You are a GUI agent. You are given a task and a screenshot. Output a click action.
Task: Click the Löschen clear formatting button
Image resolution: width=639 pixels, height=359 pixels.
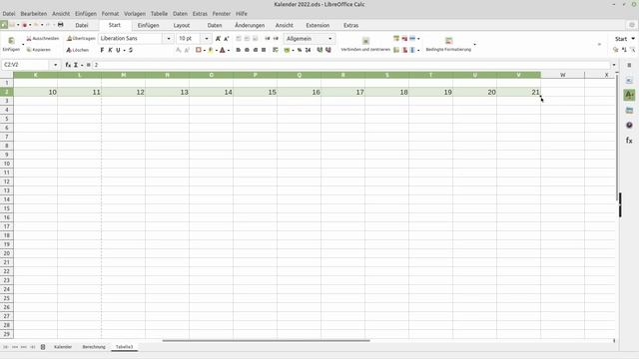click(x=78, y=50)
